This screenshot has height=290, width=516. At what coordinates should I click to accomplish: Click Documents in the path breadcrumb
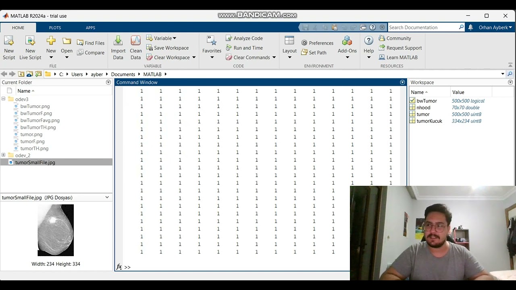(123, 74)
